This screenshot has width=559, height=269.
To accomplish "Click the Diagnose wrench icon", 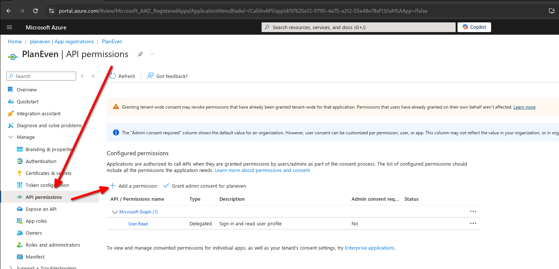I will pyautogui.click(x=10, y=125).
